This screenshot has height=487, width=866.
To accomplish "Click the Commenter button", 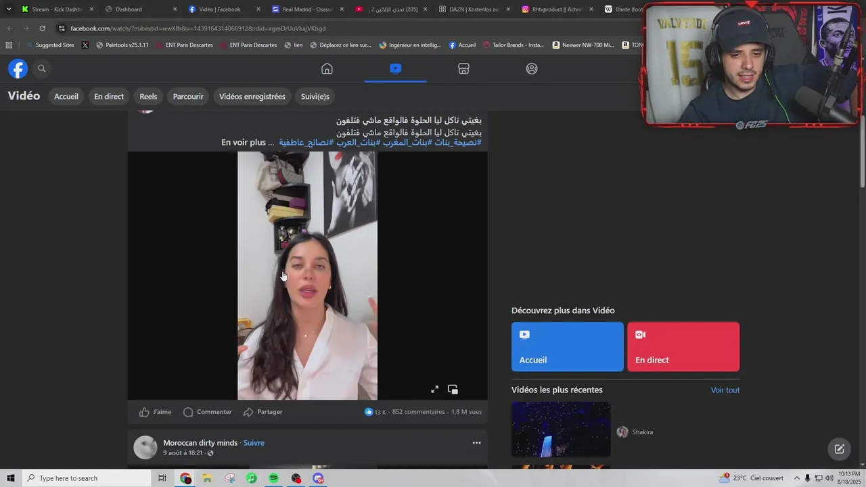I will coord(208,412).
